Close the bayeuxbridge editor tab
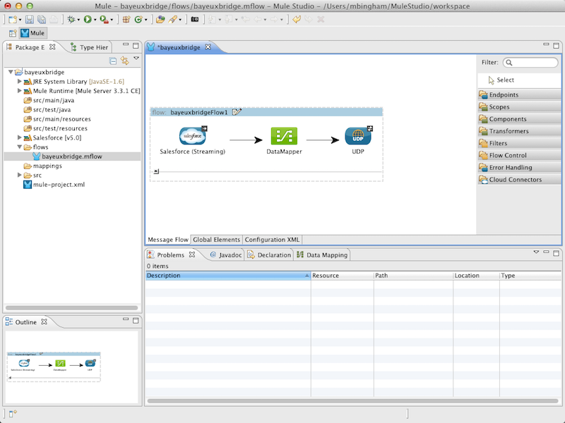The height and width of the screenshot is (423, 565). pyautogui.click(x=208, y=47)
